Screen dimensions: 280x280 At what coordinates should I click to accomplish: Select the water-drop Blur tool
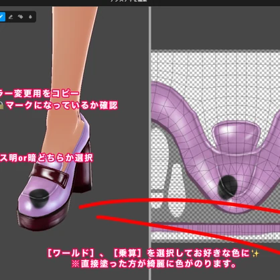point(30,17)
